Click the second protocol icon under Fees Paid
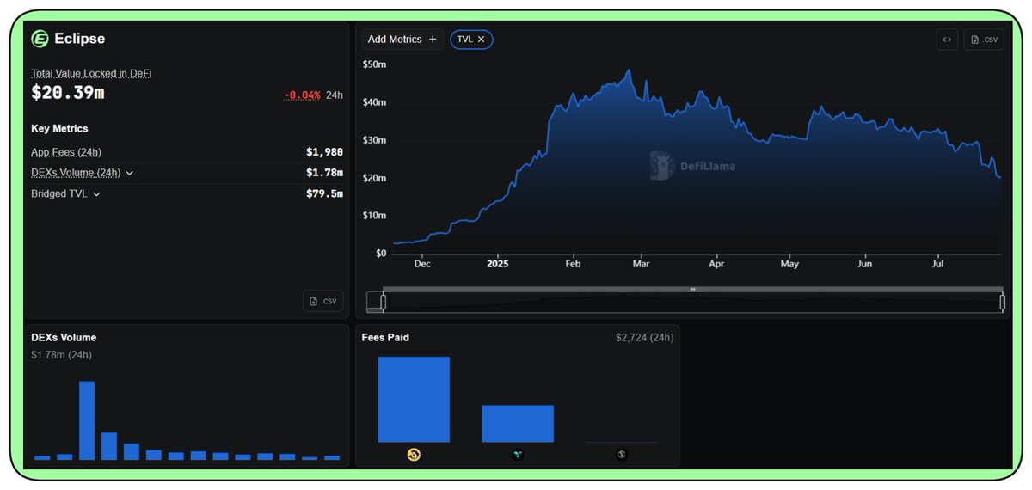This screenshot has width=1032, height=490. (518, 454)
